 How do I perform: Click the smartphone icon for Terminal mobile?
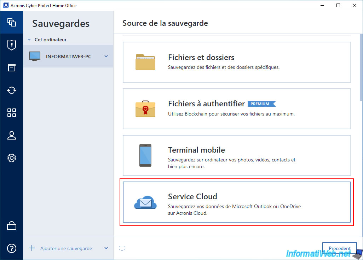145,155
